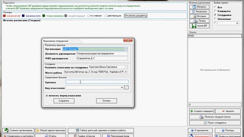244x137 pixels.
Task: Select the radio button beside empty combo
Action: point(215,23)
